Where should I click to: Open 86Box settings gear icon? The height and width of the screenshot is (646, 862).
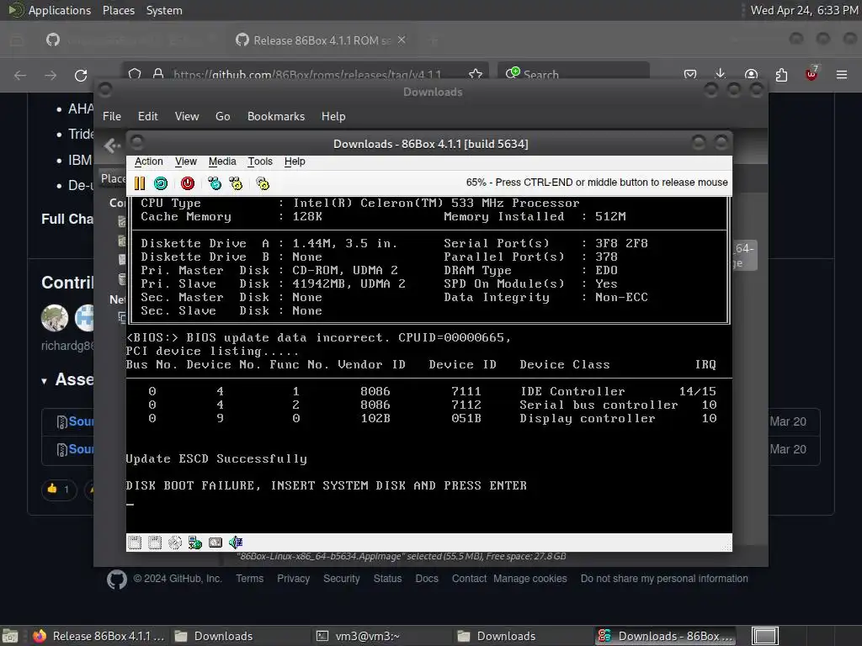[263, 183]
